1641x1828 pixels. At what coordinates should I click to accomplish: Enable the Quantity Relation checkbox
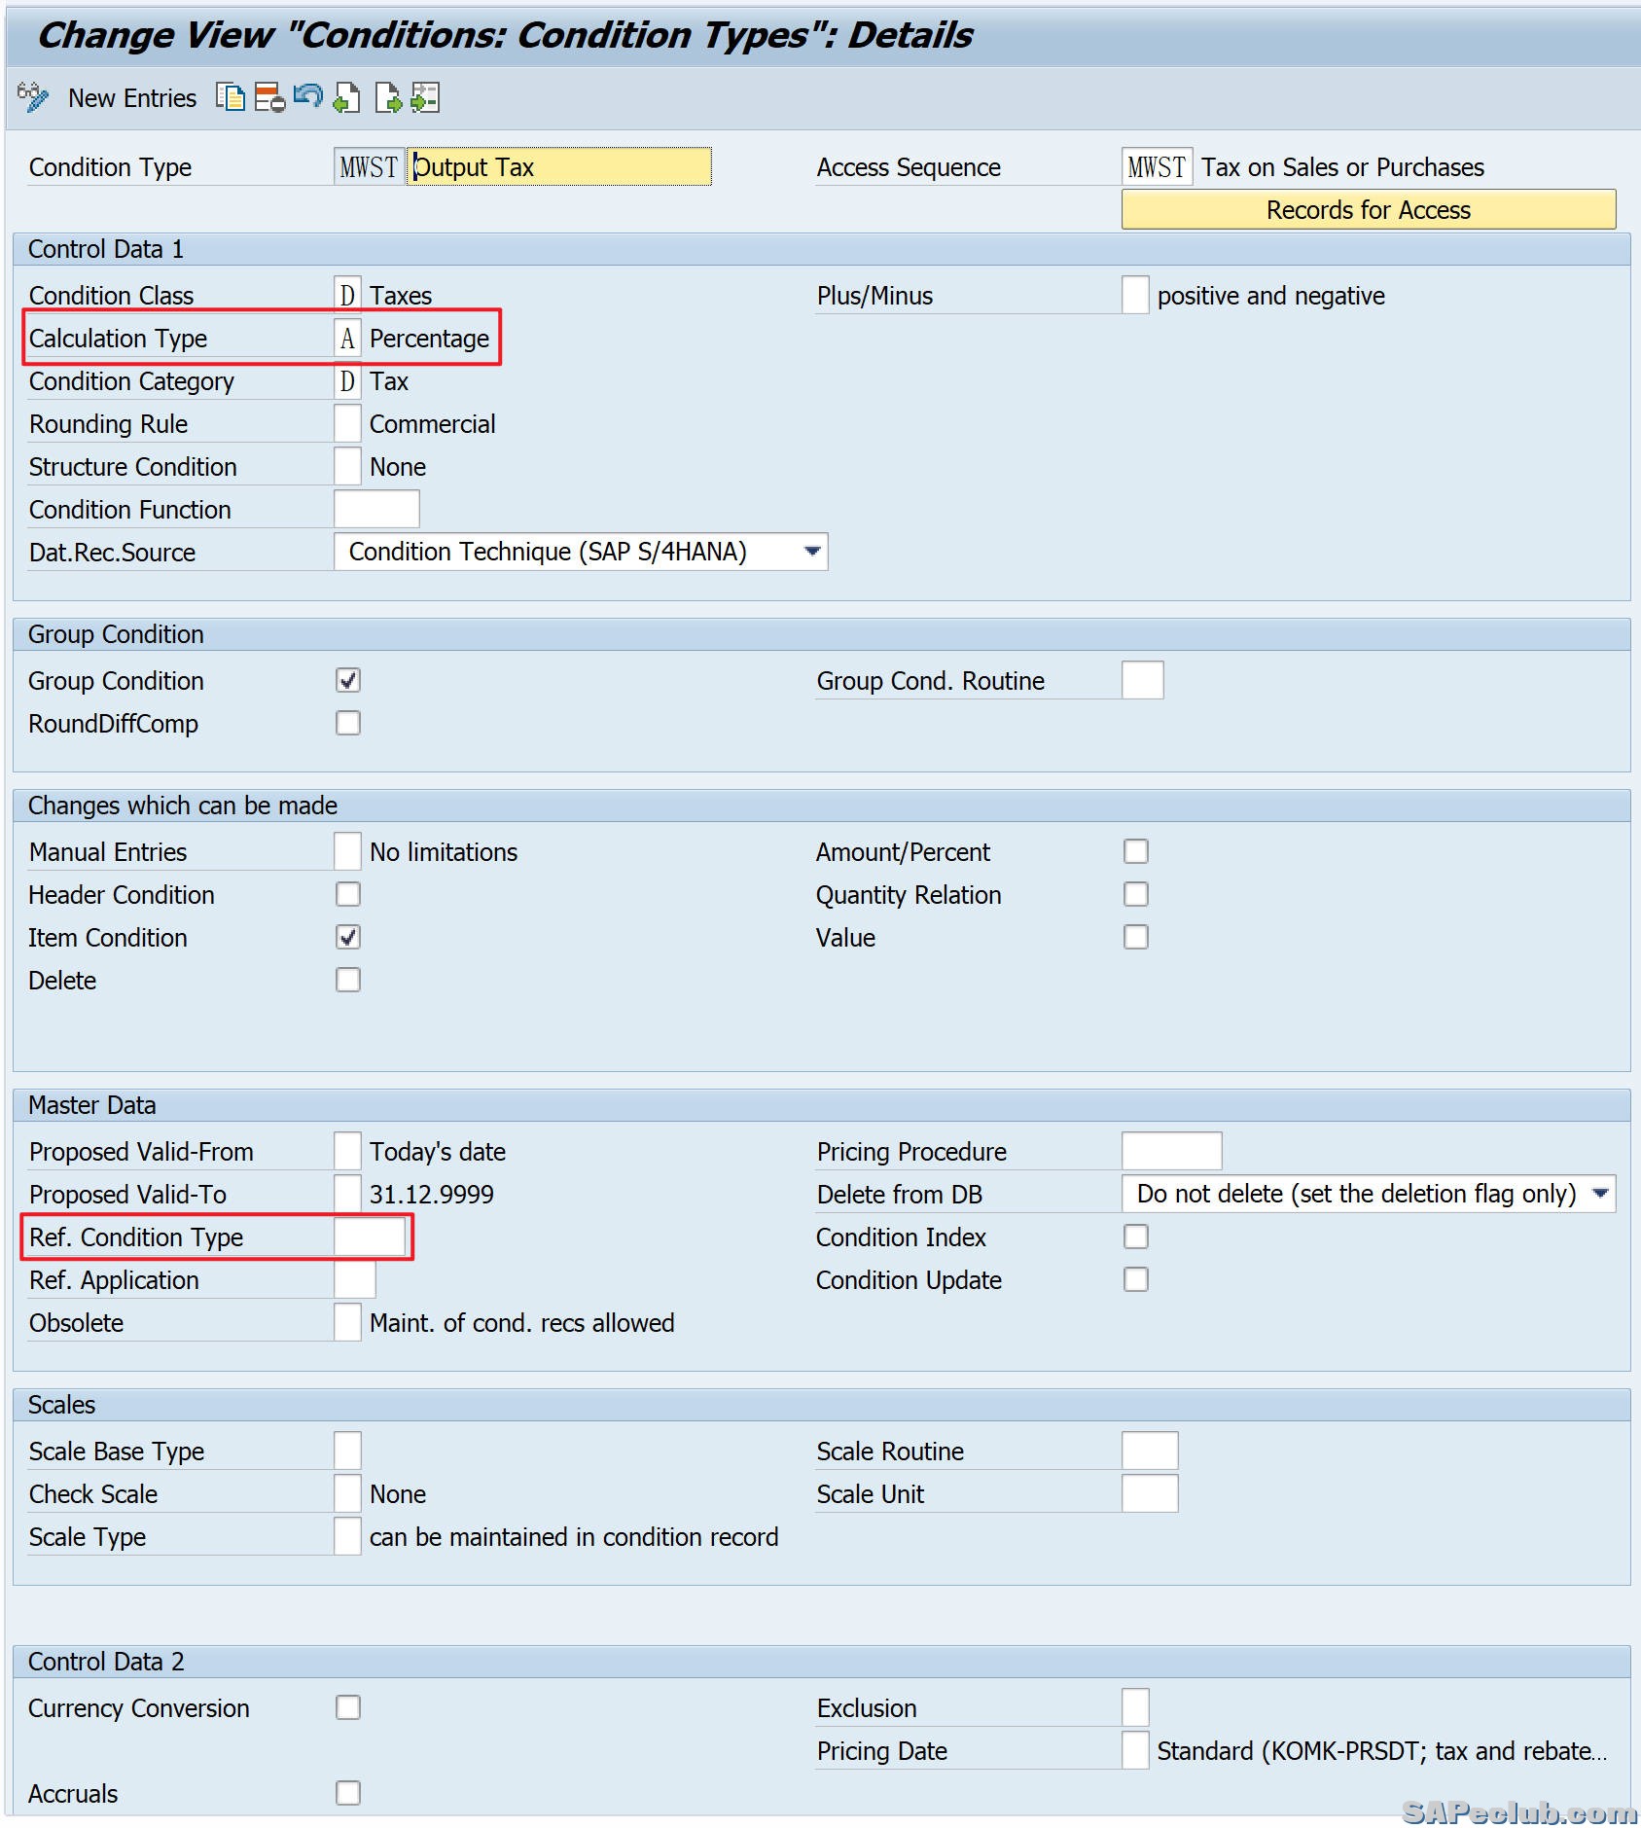point(1136,894)
